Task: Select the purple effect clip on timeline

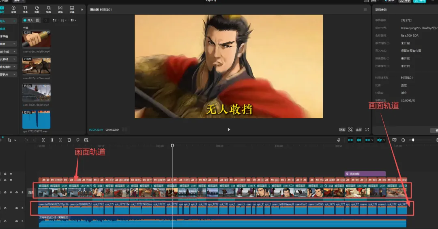Action: tap(365, 174)
